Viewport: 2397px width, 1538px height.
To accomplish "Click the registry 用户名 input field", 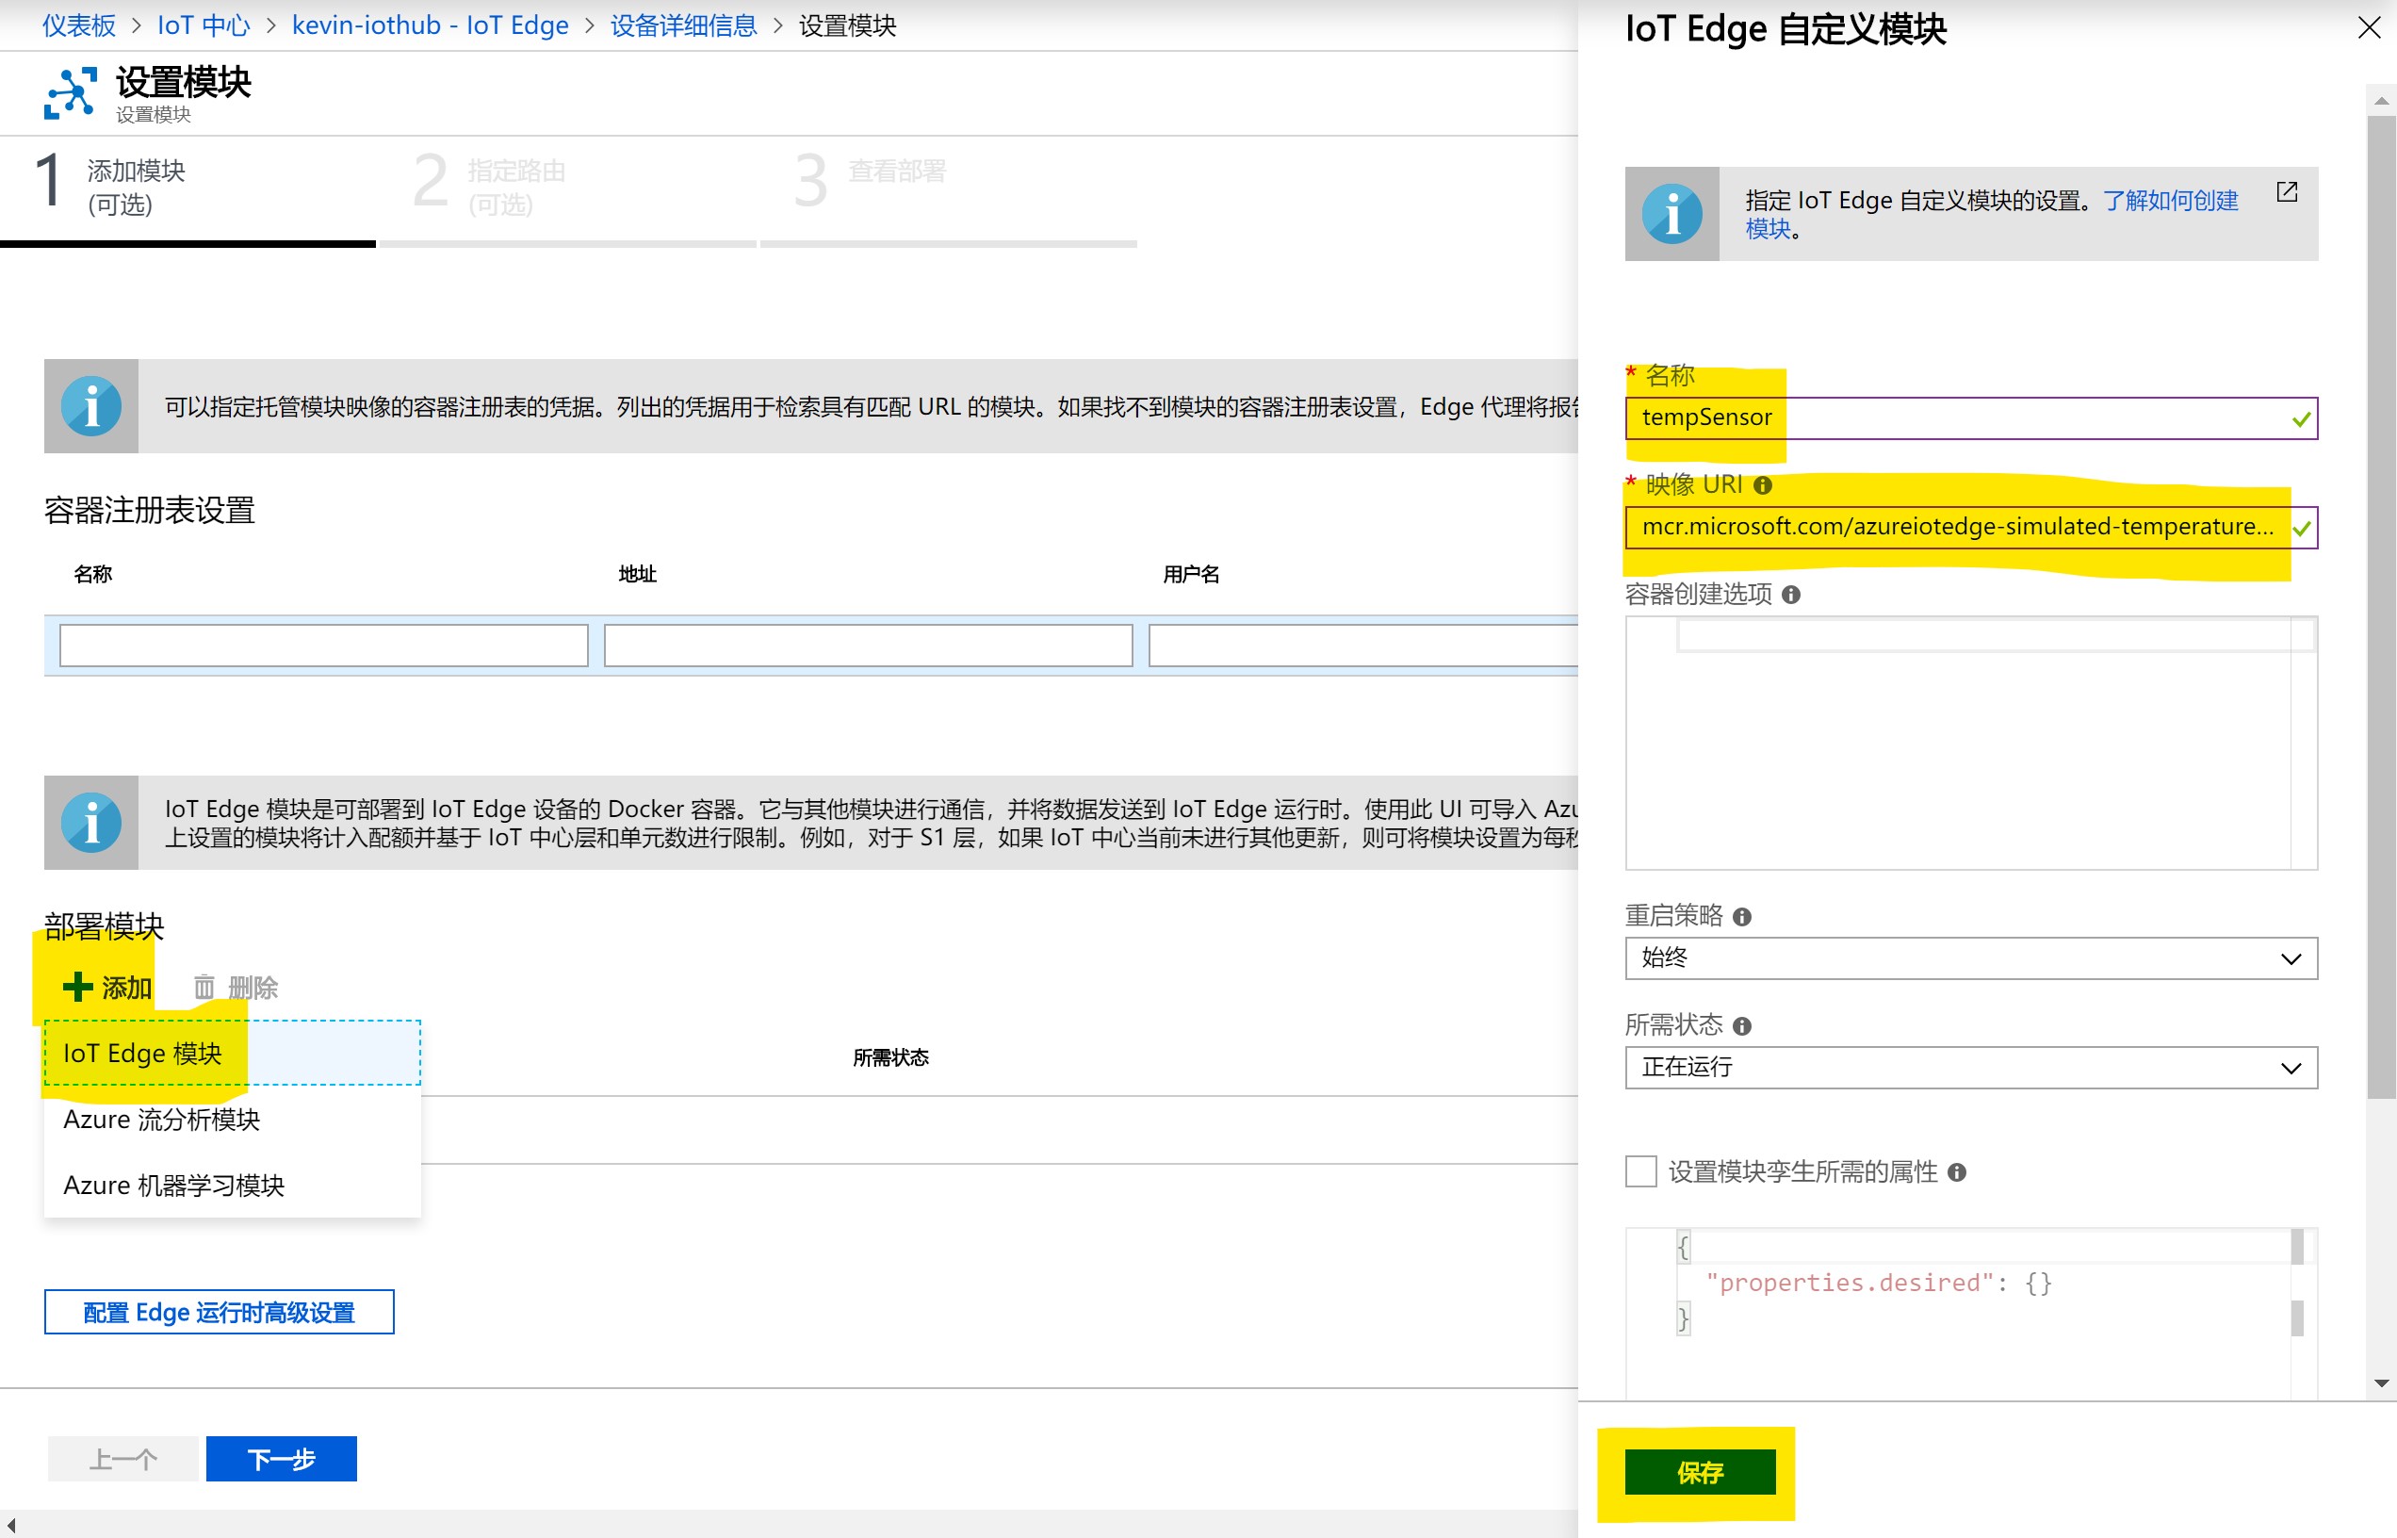I will pyautogui.click(x=1363, y=646).
